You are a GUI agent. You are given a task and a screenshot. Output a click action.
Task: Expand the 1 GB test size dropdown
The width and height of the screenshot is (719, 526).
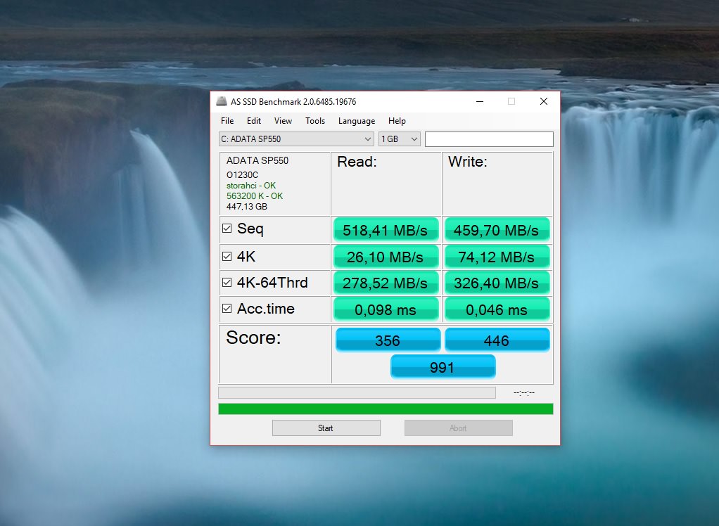pyautogui.click(x=399, y=139)
